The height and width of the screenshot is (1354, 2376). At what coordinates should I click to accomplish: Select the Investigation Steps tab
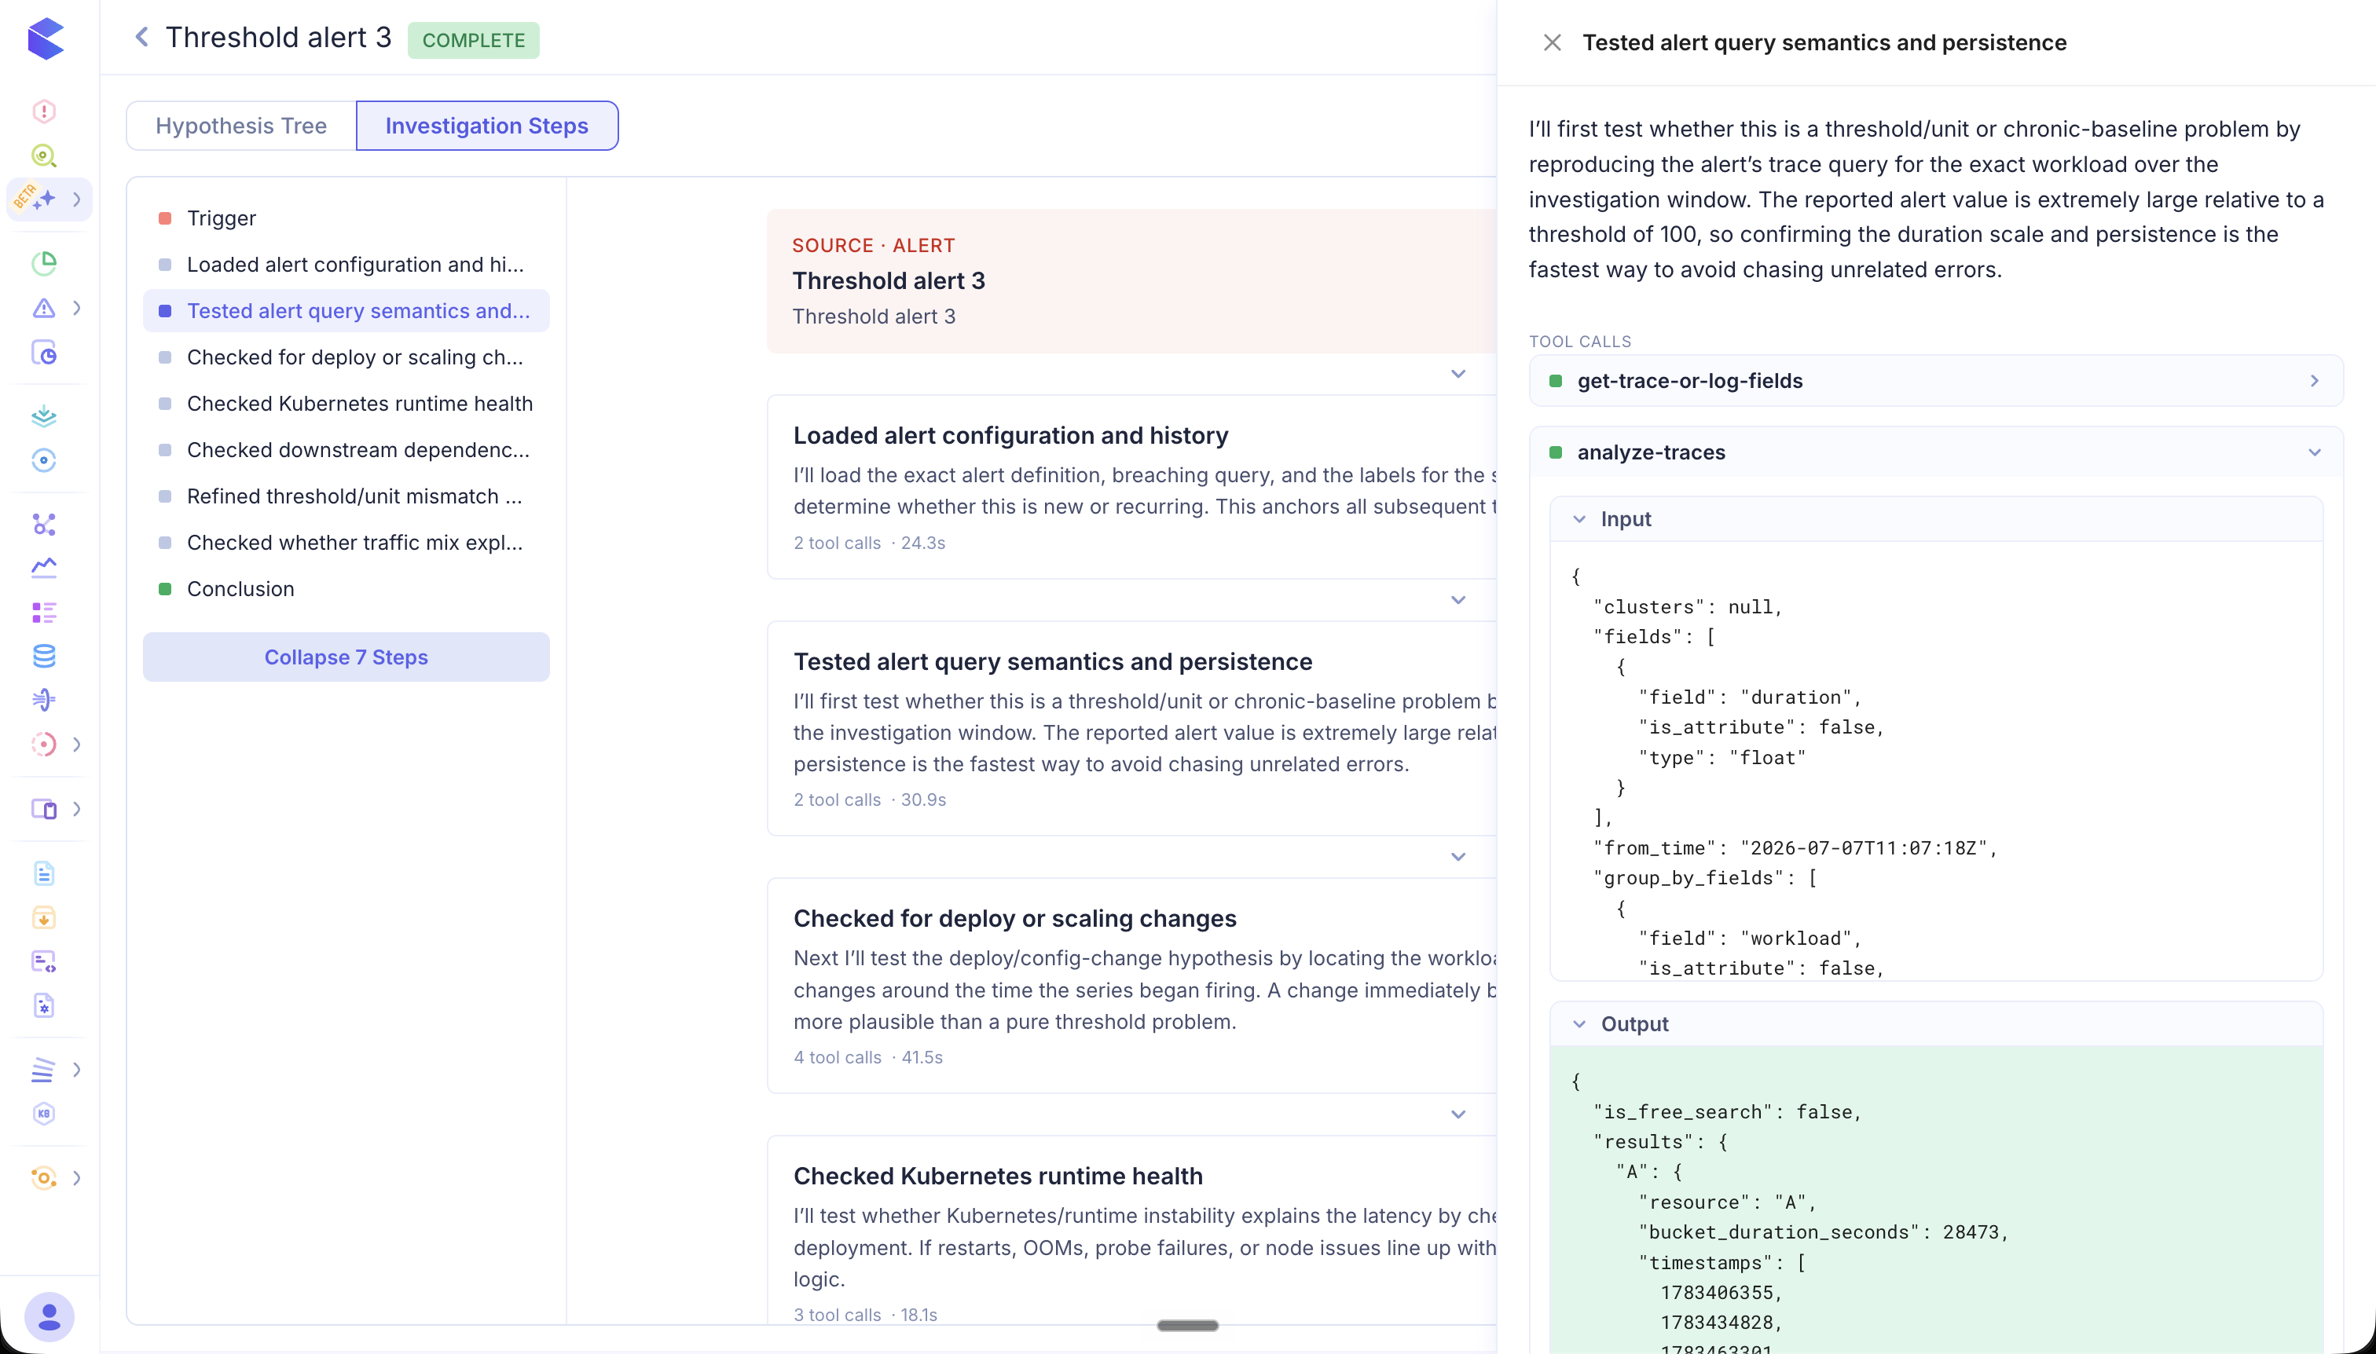(x=486, y=126)
